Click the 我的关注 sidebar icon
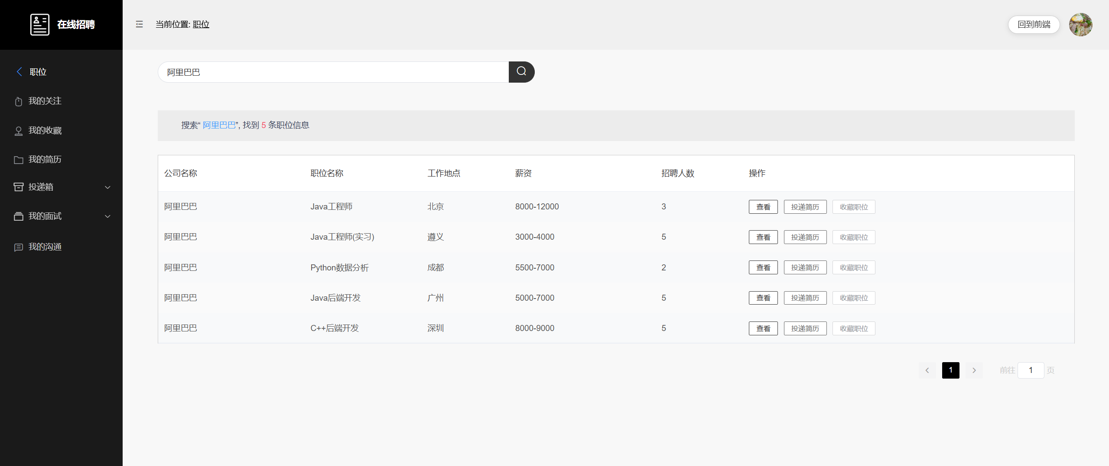This screenshot has width=1109, height=466. 18,101
